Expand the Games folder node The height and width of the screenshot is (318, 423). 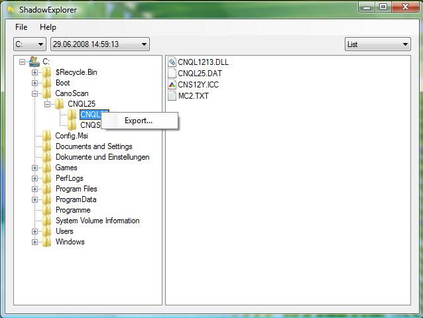coord(35,168)
